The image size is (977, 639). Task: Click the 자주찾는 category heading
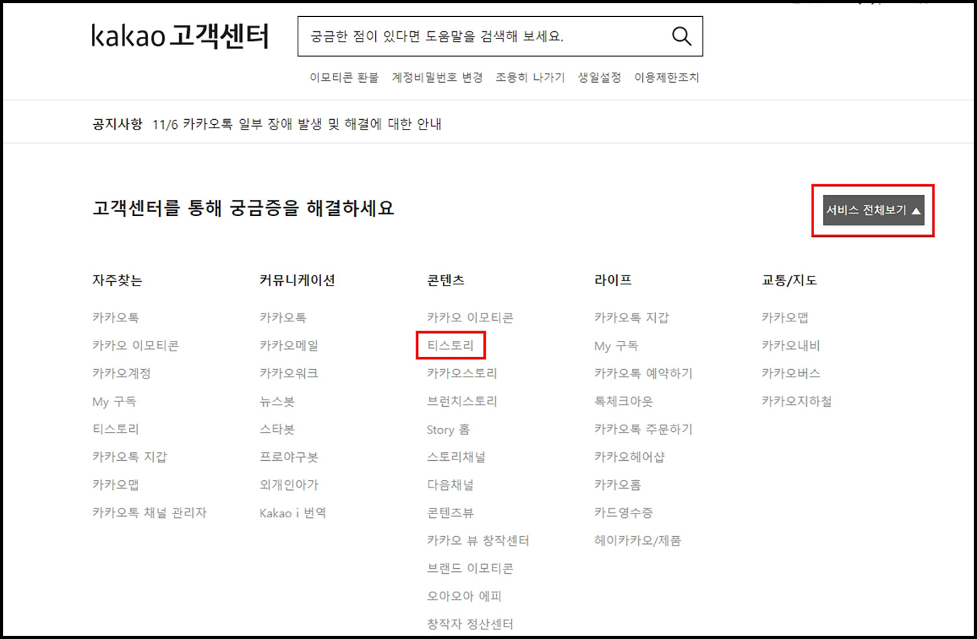tap(117, 280)
